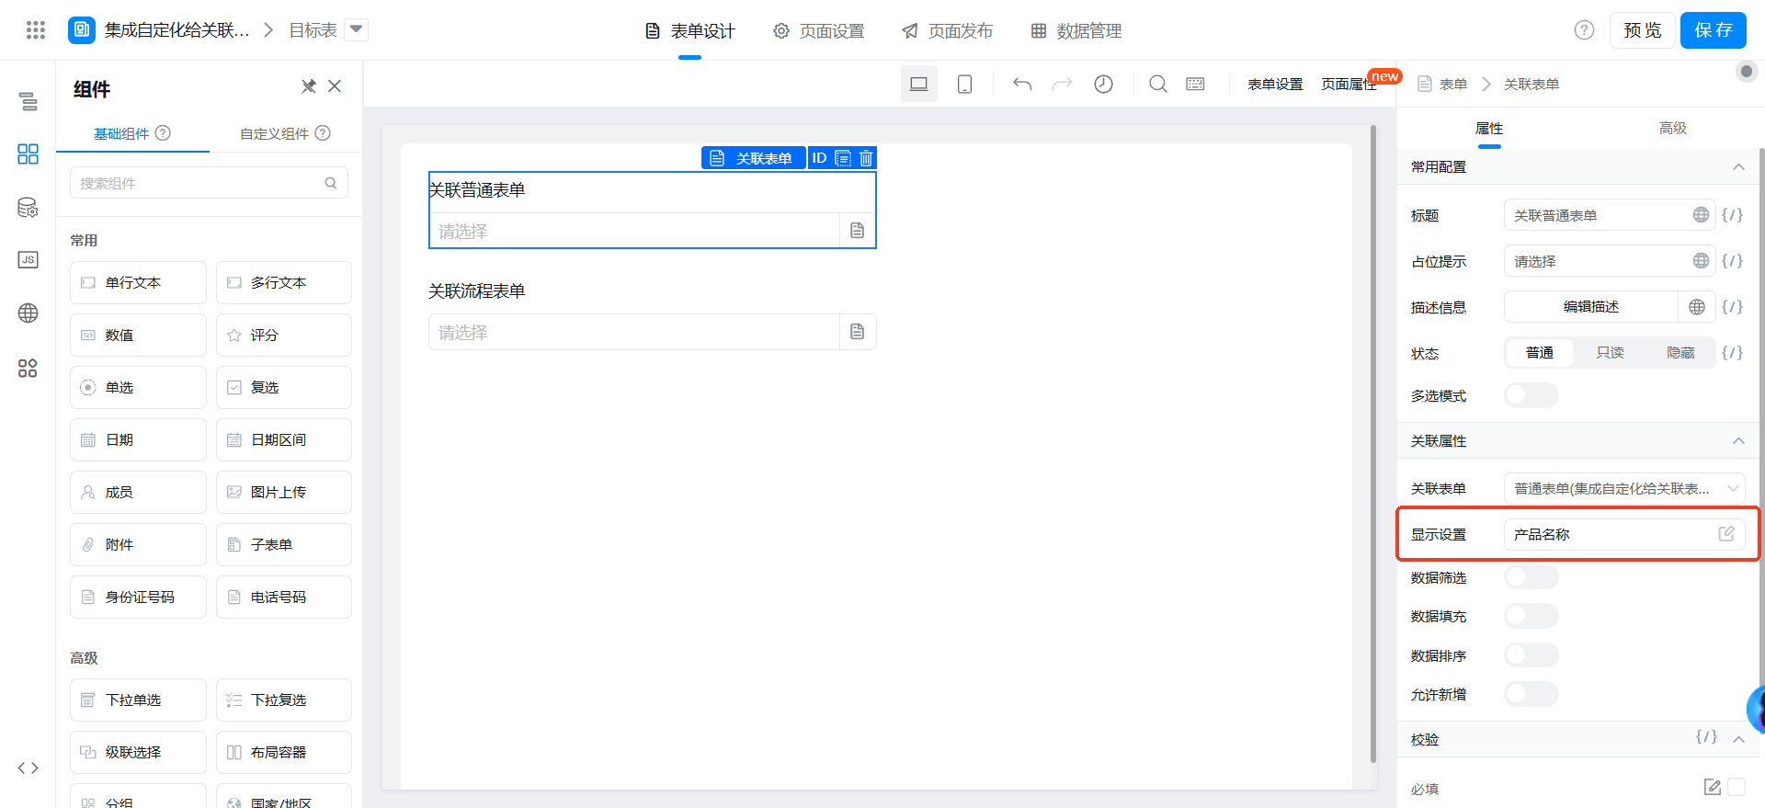
Task: Show the selected component ID
Action: coord(819,158)
